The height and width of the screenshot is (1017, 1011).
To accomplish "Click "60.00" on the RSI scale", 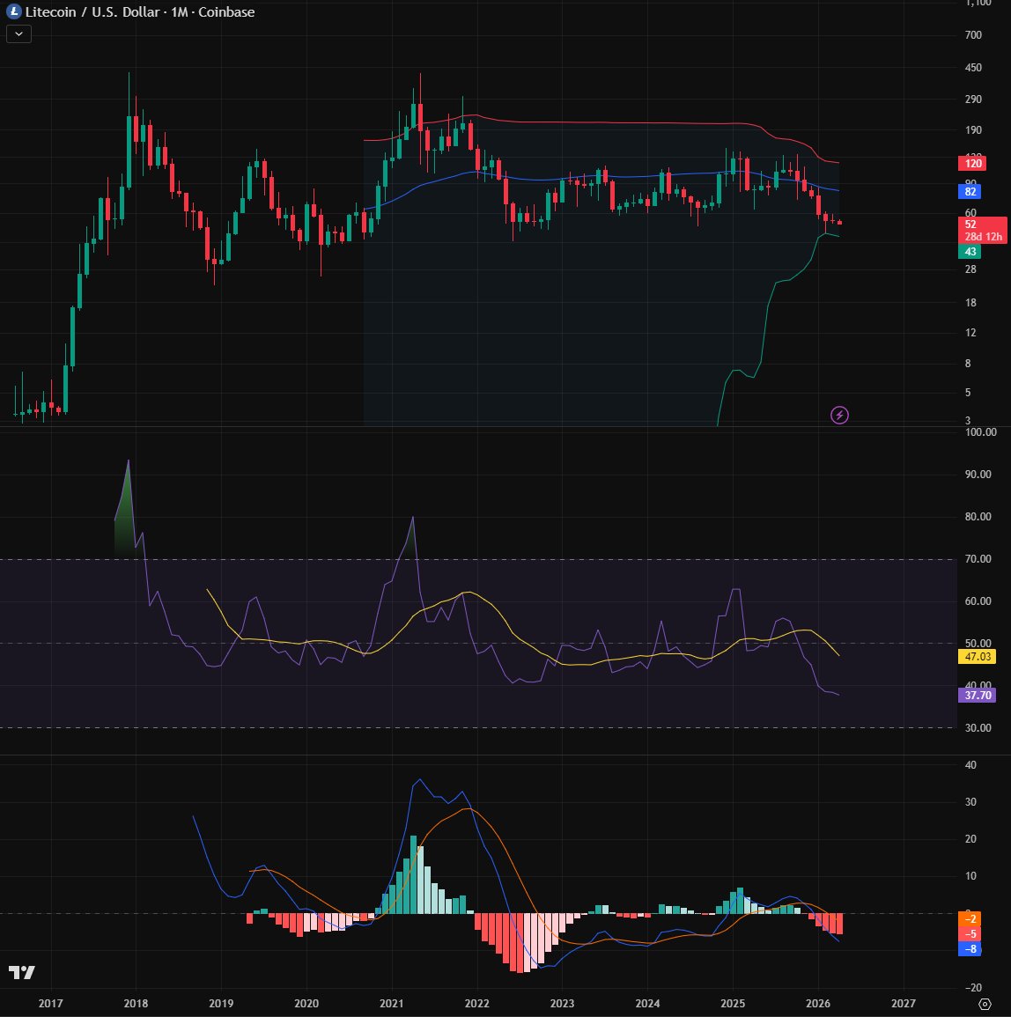I will click(978, 601).
